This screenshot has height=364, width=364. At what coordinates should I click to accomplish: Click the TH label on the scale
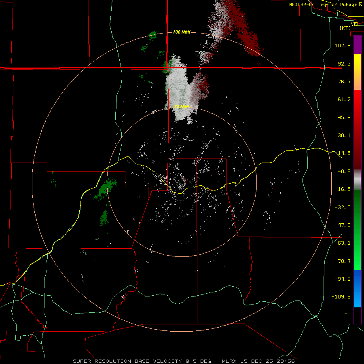pyautogui.click(x=347, y=315)
